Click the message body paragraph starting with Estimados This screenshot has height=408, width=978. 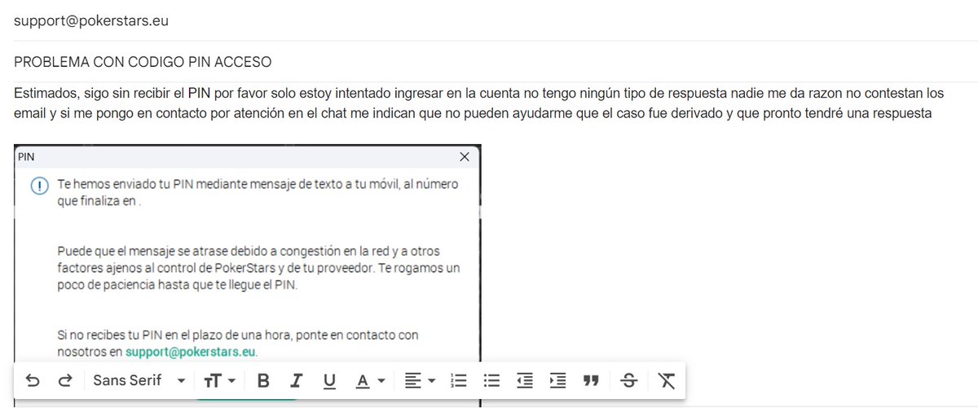point(478,103)
